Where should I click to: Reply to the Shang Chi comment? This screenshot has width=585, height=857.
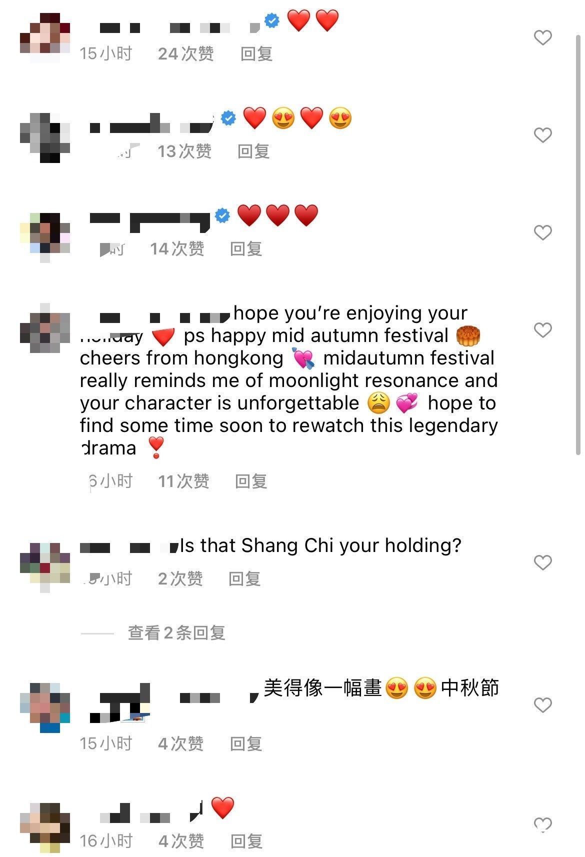244,578
